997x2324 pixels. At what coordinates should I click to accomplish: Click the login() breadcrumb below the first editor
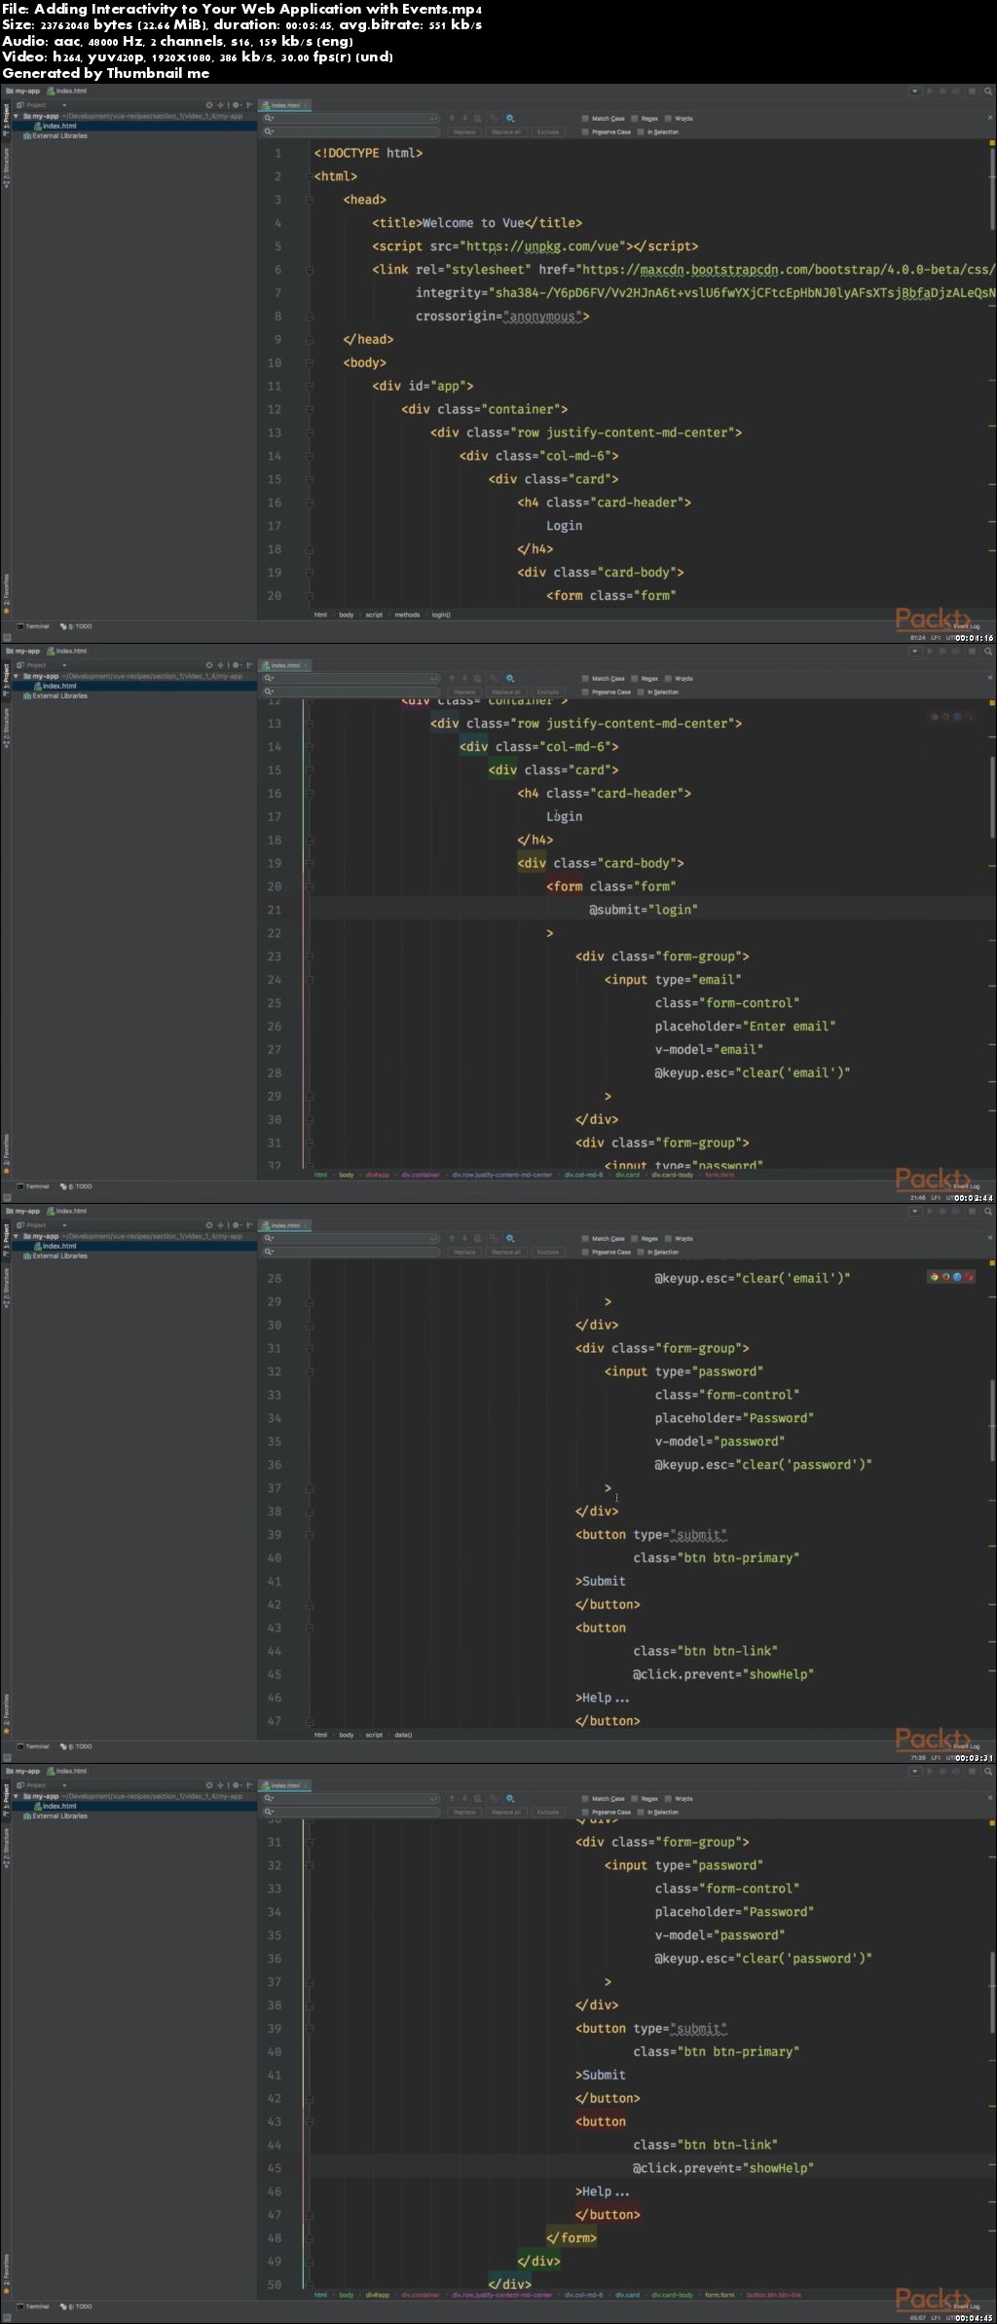(x=441, y=615)
